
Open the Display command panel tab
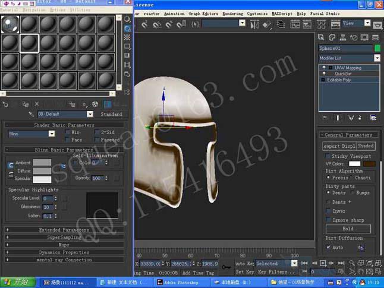pos(364,37)
